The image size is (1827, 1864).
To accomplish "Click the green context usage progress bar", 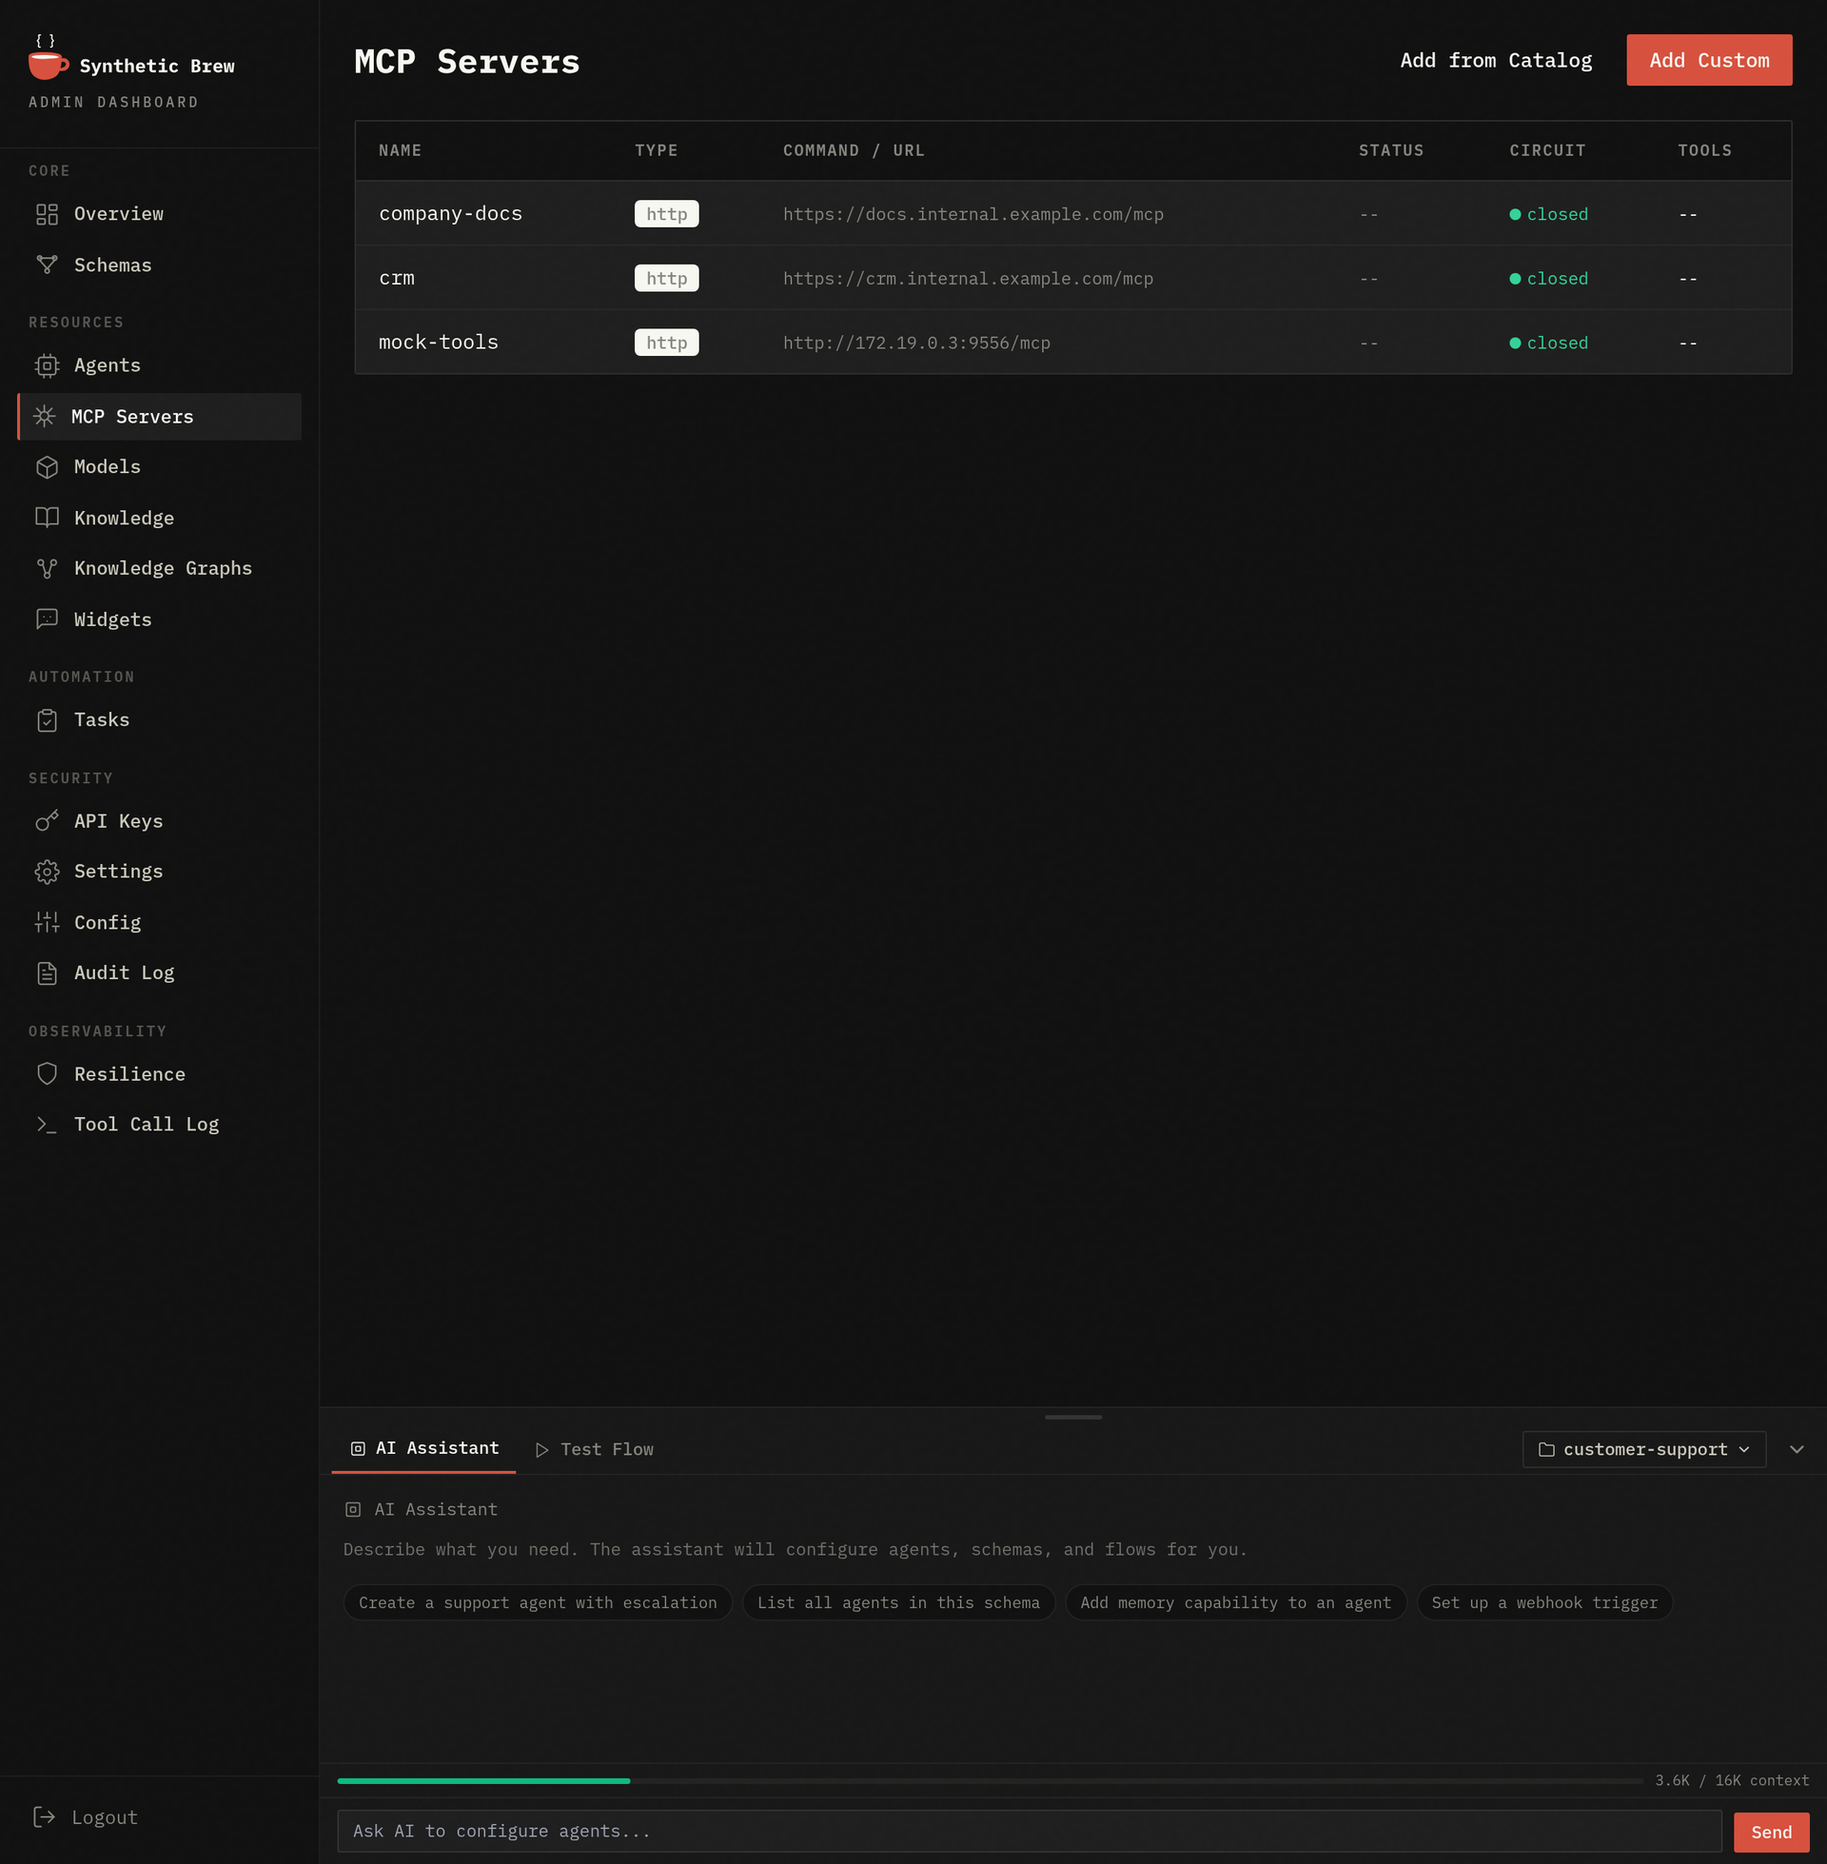I will (483, 1780).
